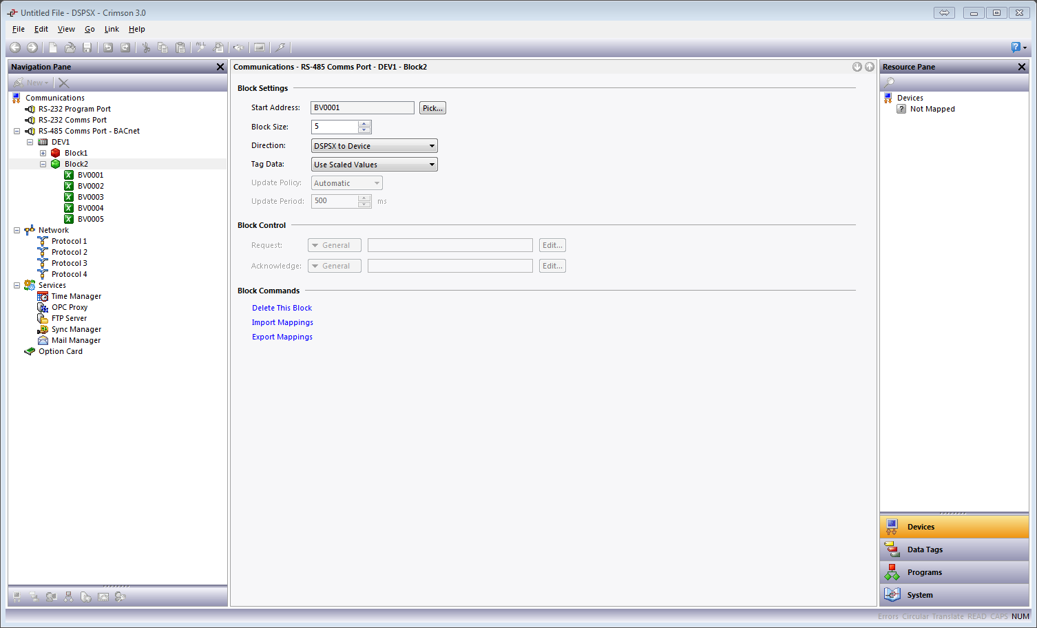Open Data Tags category icon at navigation bottom
Screen dimensions: 1037x628
click(x=34, y=597)
